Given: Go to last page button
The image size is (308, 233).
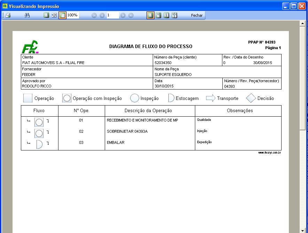Looking at the screenshot, I should [x=131, y=15].
